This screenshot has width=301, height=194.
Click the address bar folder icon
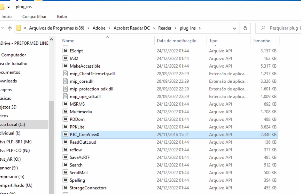pos(19,28)
